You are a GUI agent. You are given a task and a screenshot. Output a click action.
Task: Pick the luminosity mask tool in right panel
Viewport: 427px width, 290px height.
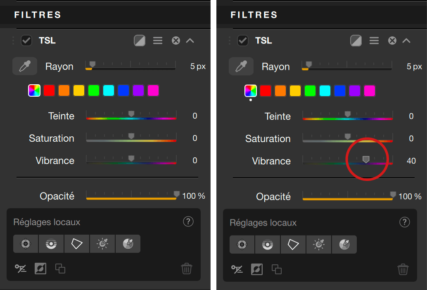tap(318, 245)
